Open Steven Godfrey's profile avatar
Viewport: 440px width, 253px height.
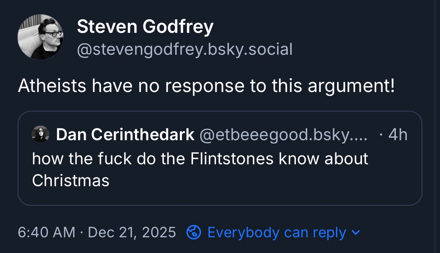(x=40, y=37)
